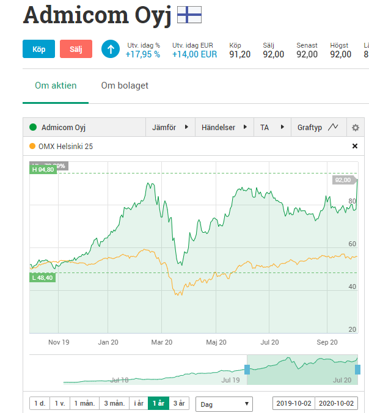This screenshot has width=369, height=413.
Task: Click the start date field 2019-10-02
Action: click(x=294, y=403)
